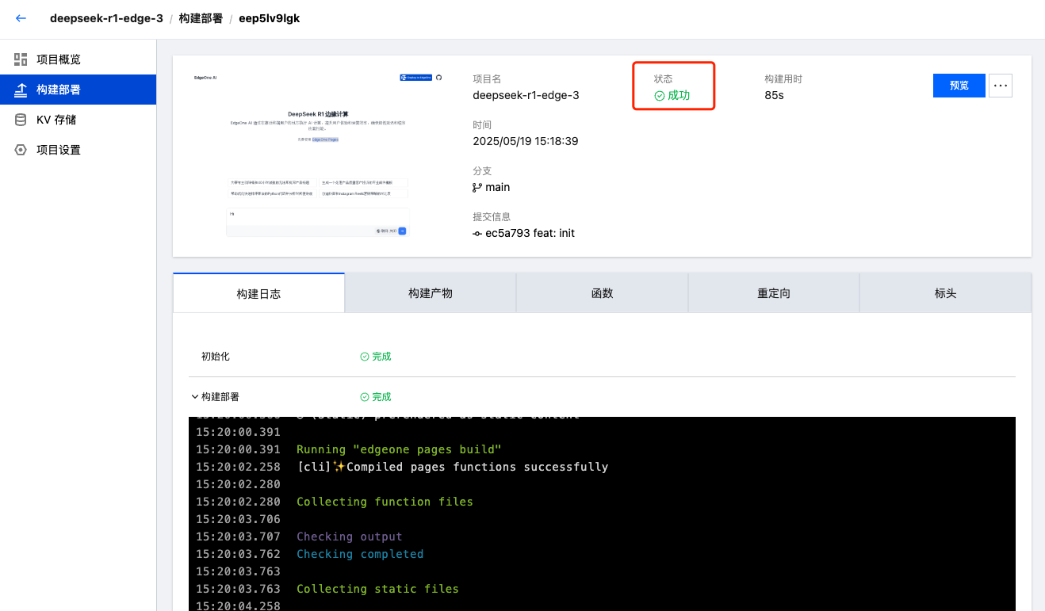
Task: Click log timestamp 15:20:03.762
Action: point(238,554)
